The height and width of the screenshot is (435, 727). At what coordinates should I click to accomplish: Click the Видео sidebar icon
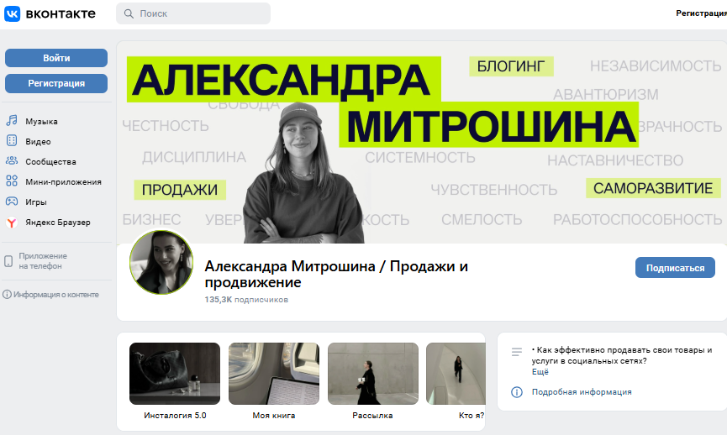click(12, 141)
